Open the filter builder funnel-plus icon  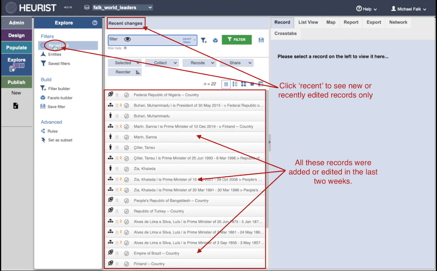204,40
